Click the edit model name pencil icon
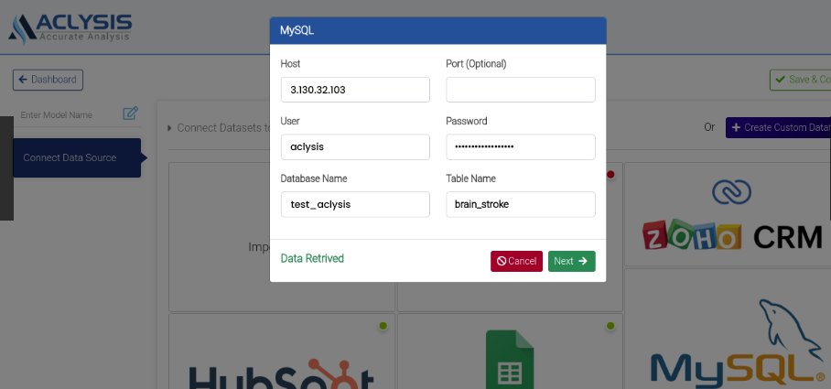This screenshot has width=831, height=389. click(131, 113)
